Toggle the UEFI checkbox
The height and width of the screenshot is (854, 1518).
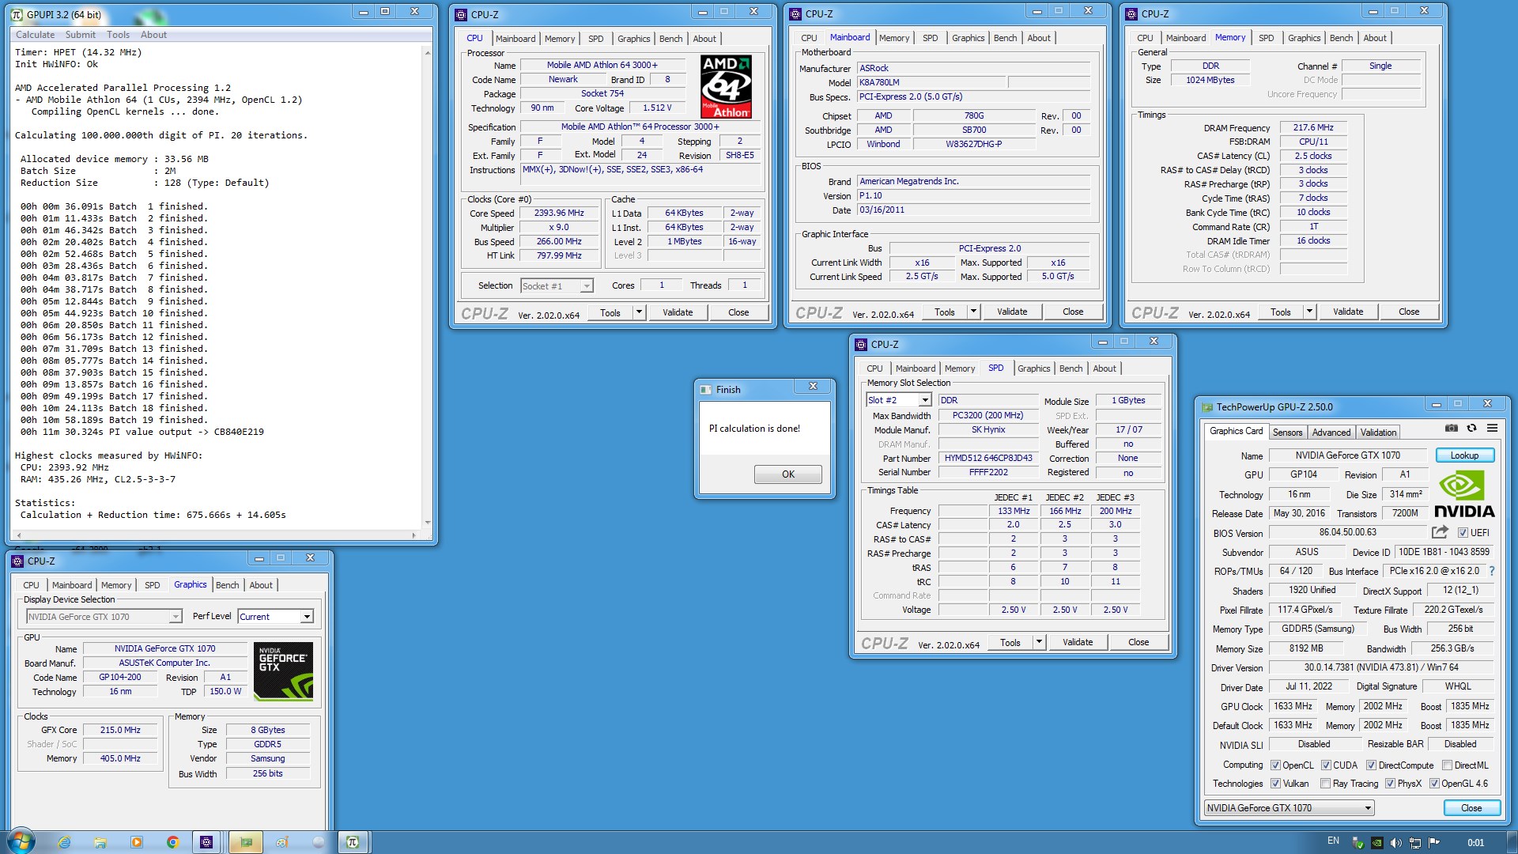pos(1463,533)
